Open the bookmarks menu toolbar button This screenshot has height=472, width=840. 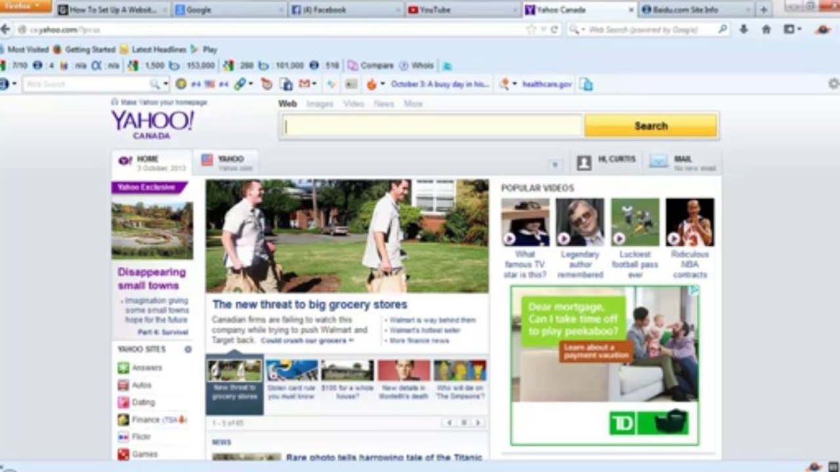tap(792, 29)
